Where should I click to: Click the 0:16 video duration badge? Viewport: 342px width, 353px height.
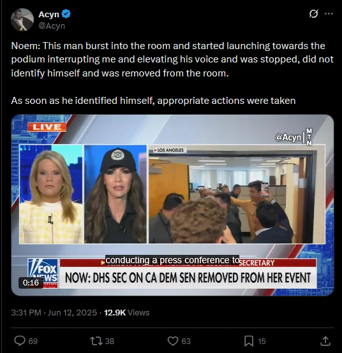point(31,282)
